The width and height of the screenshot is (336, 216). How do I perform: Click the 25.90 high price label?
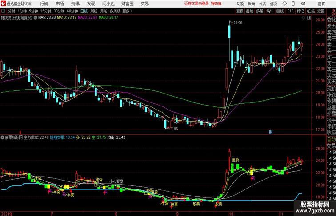click(237, 23)
